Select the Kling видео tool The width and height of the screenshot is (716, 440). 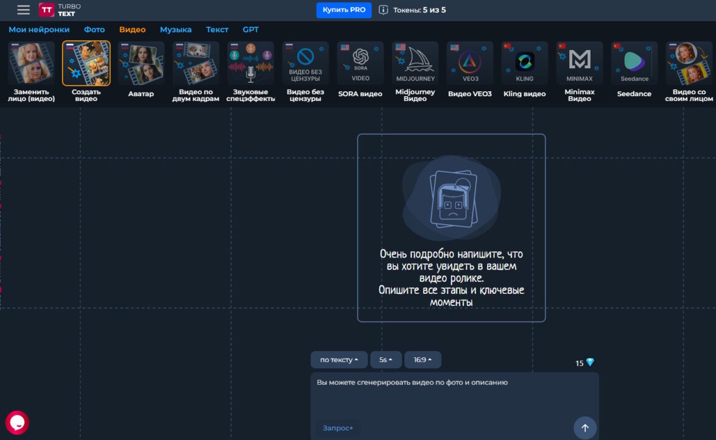pos(524,70)
